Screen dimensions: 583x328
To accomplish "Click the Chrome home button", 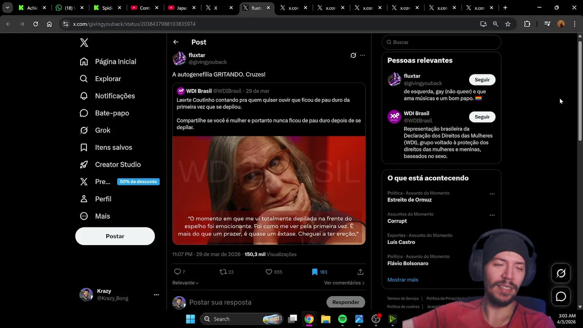I will pyautogui.click(x=49, y=24).
